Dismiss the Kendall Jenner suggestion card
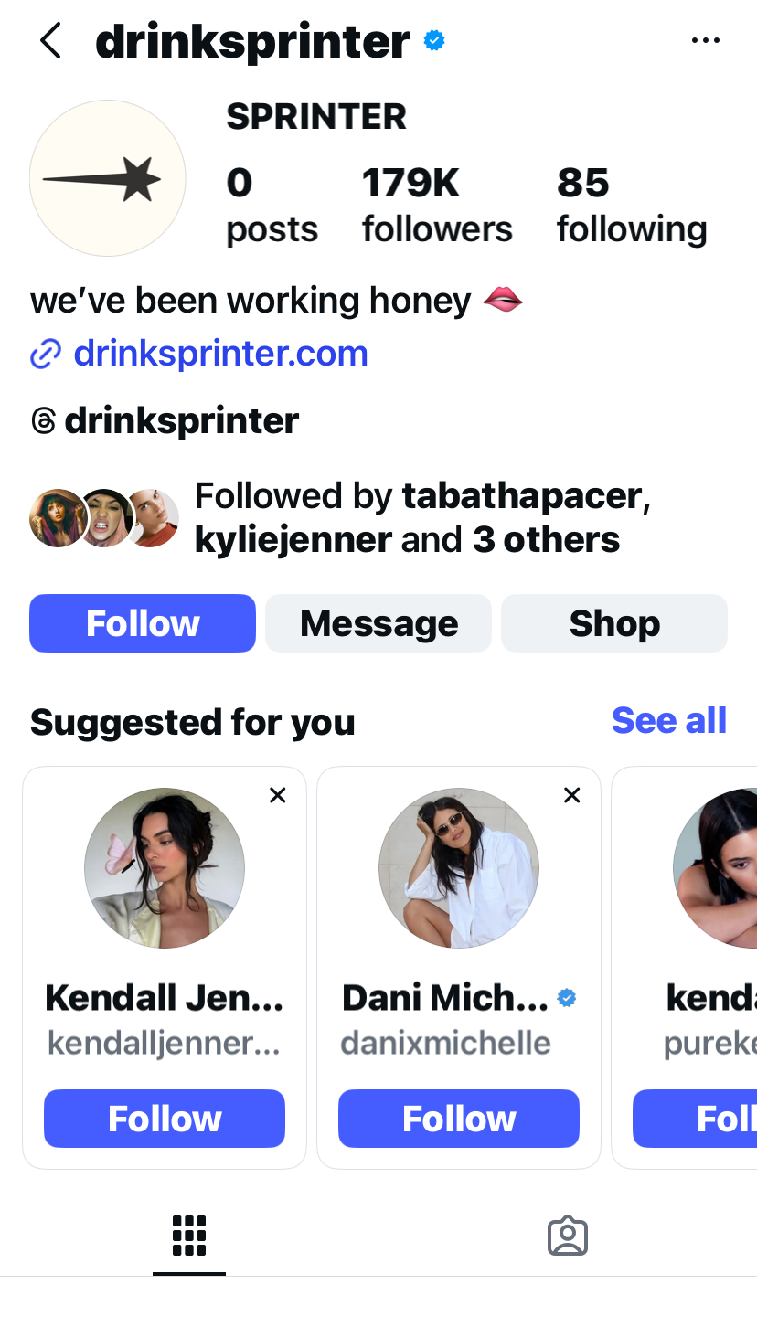This screenshot has height=1337, width=757. [278, 795]
